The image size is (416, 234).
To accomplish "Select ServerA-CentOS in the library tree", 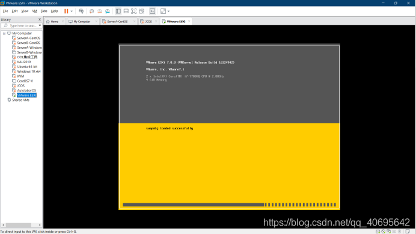I will pyautogui.click(x=29, y=38).
